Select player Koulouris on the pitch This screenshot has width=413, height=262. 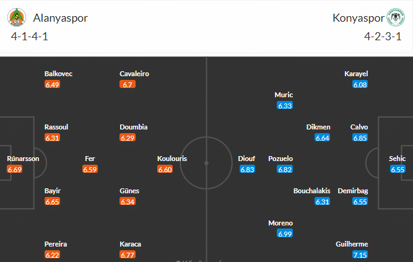coord(172,159)
